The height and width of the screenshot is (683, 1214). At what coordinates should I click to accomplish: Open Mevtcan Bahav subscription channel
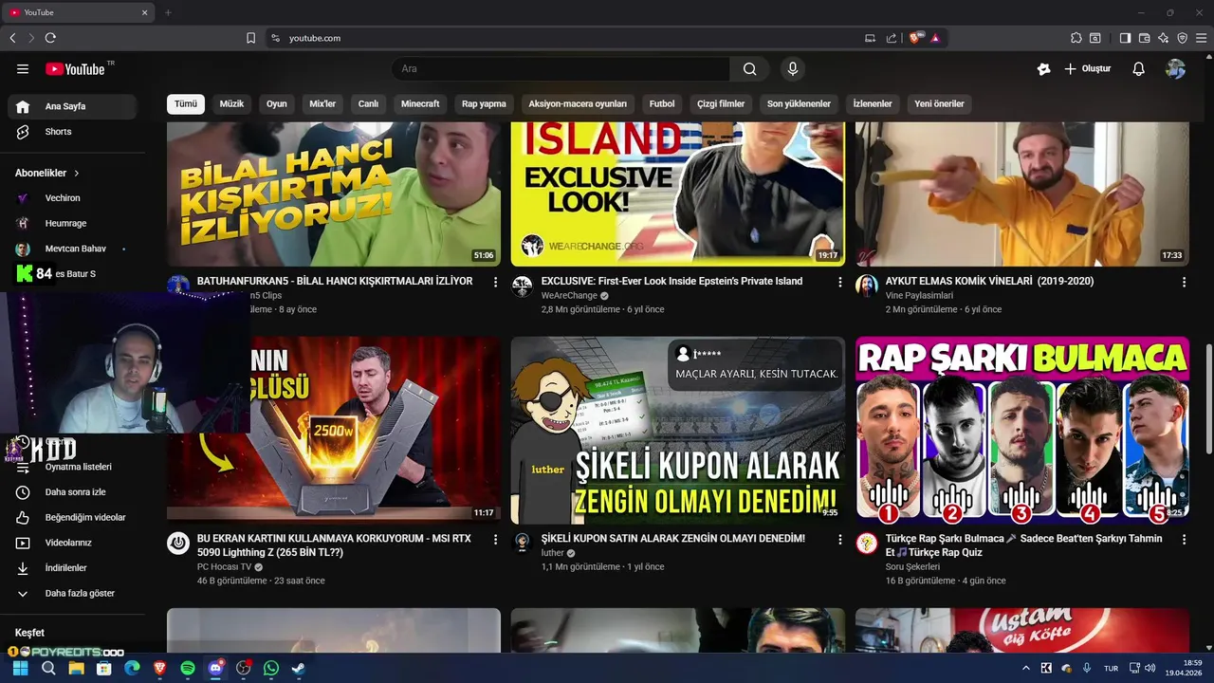tap(73, 249)
